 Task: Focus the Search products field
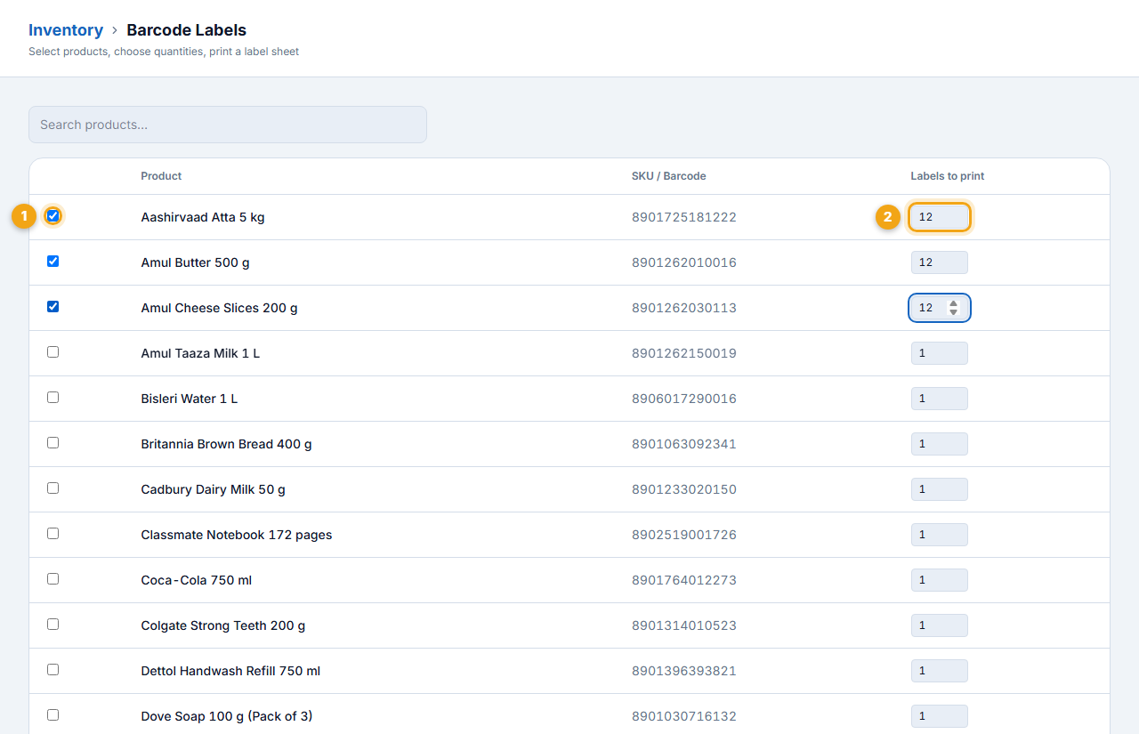(x=228, y=125)
